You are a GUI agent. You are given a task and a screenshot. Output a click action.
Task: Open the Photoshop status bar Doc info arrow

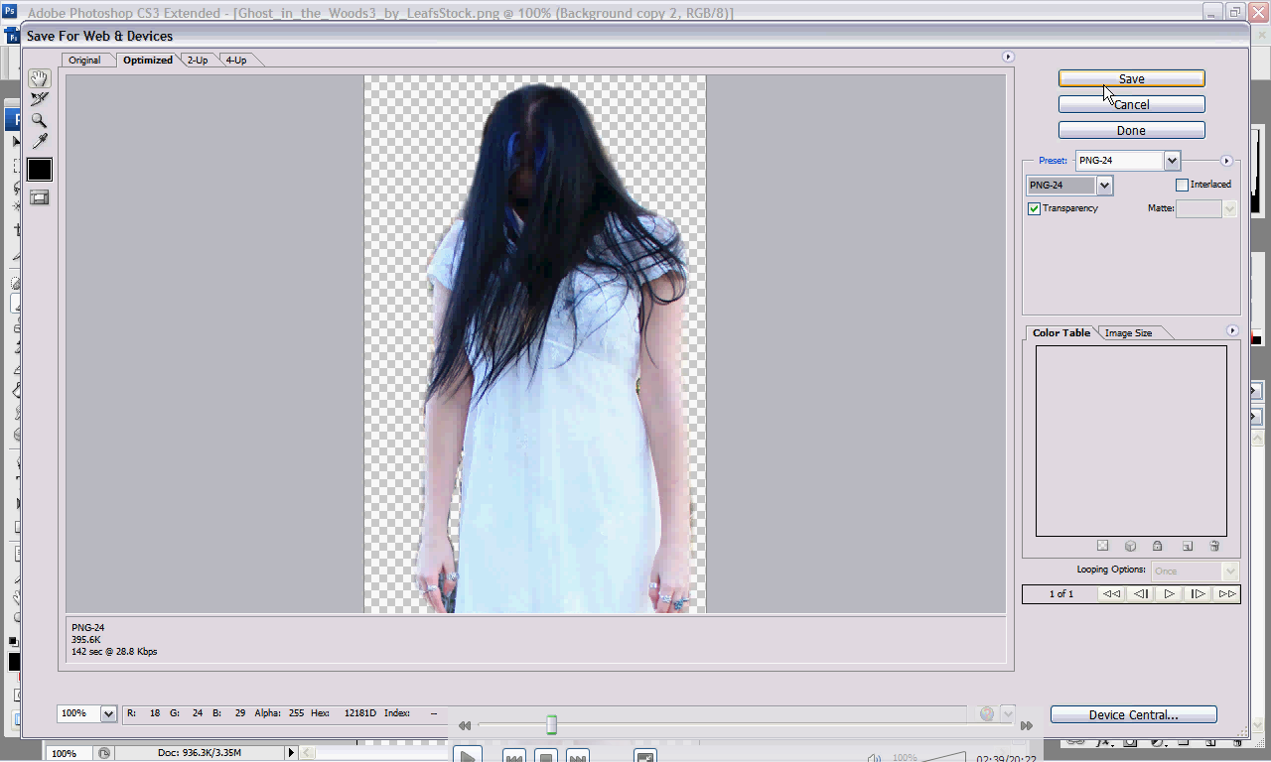pos(291,753)
